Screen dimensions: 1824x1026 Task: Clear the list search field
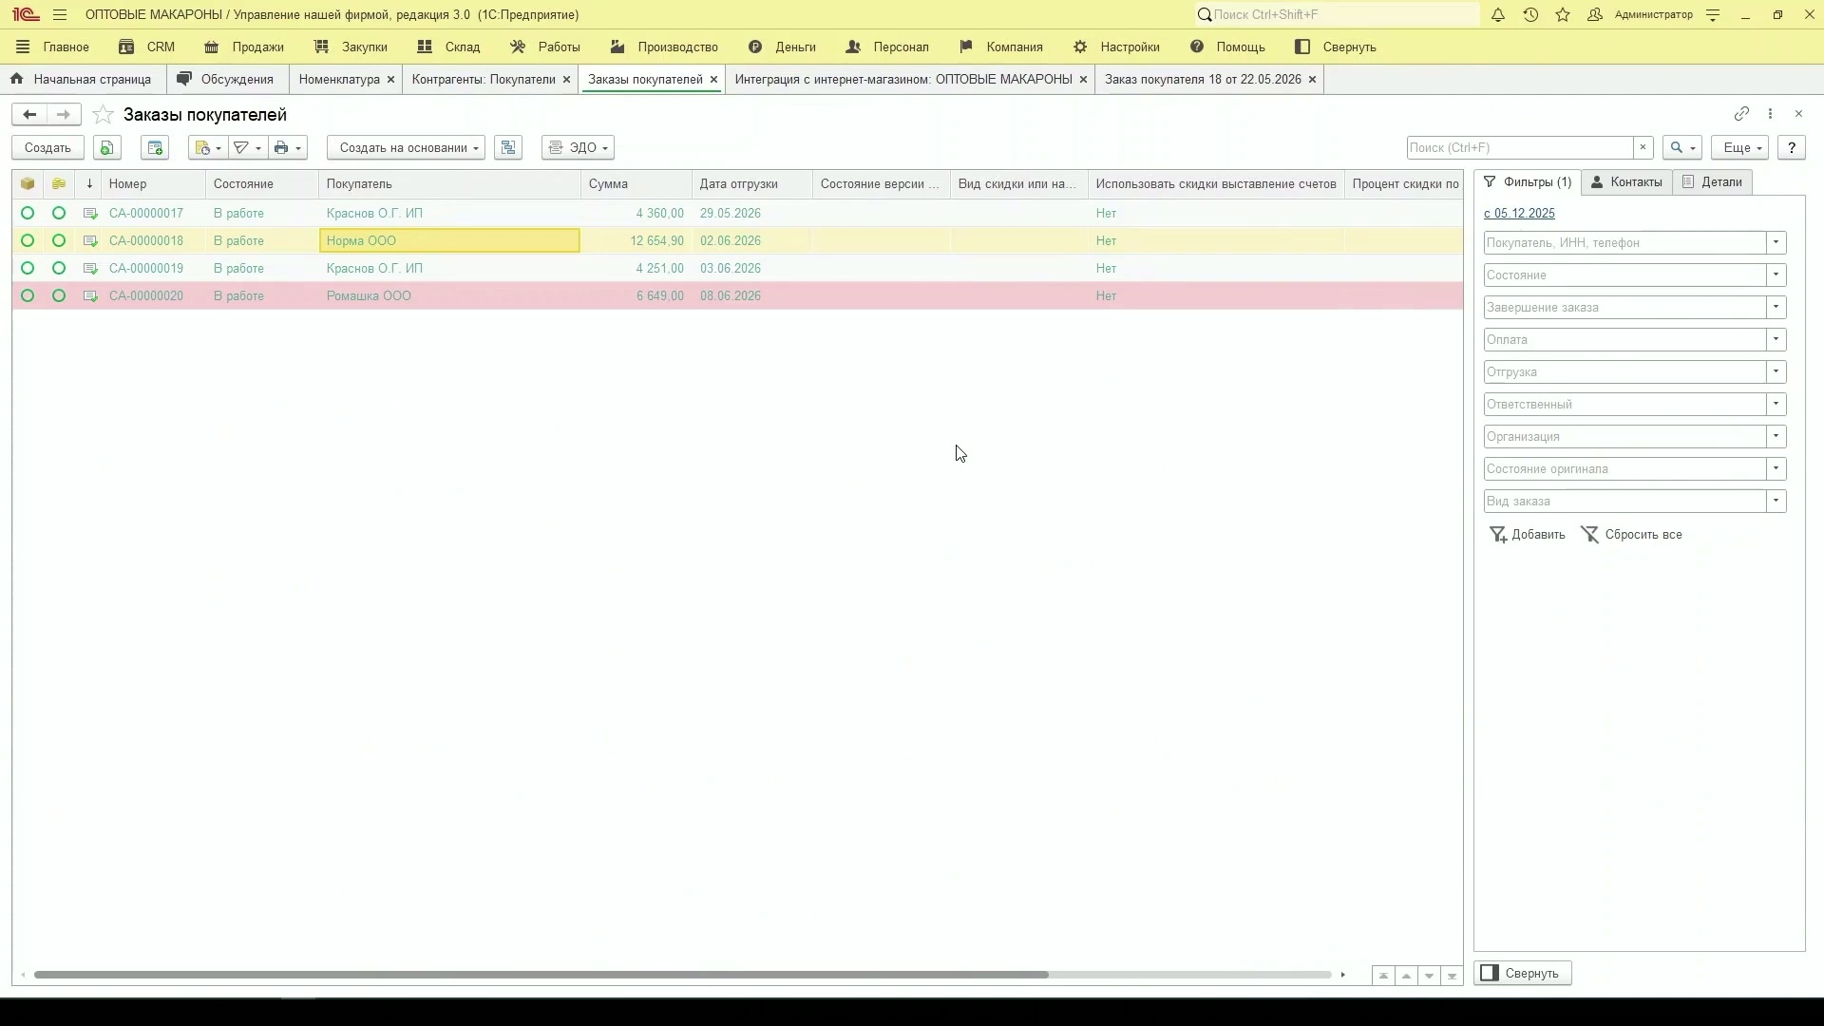pos(1643,148)
